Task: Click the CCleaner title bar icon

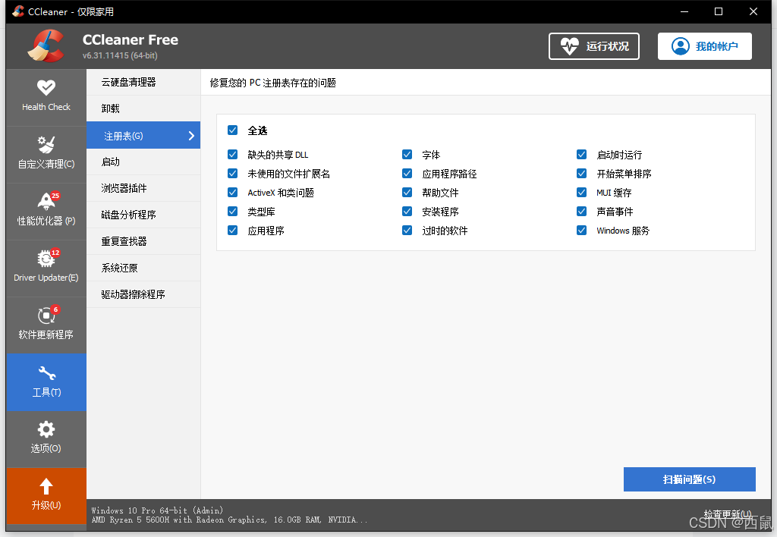Action: tap(18, 11)
